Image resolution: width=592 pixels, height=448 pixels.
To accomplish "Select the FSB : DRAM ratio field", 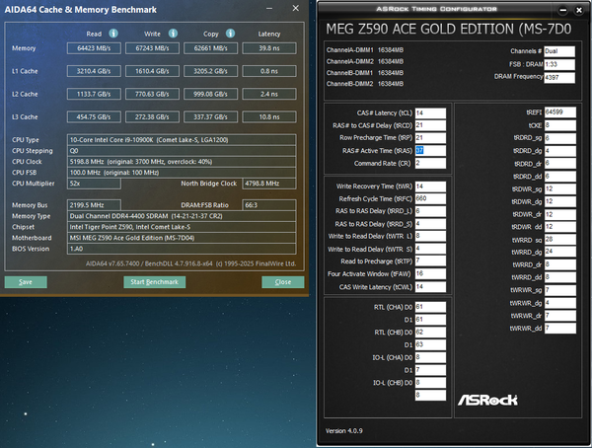I will coord(559,64).
